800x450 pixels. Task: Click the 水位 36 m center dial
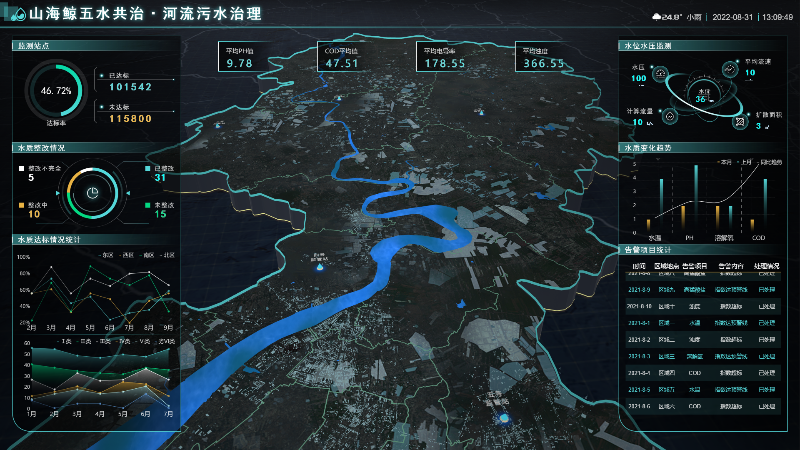tap(704, 96)
